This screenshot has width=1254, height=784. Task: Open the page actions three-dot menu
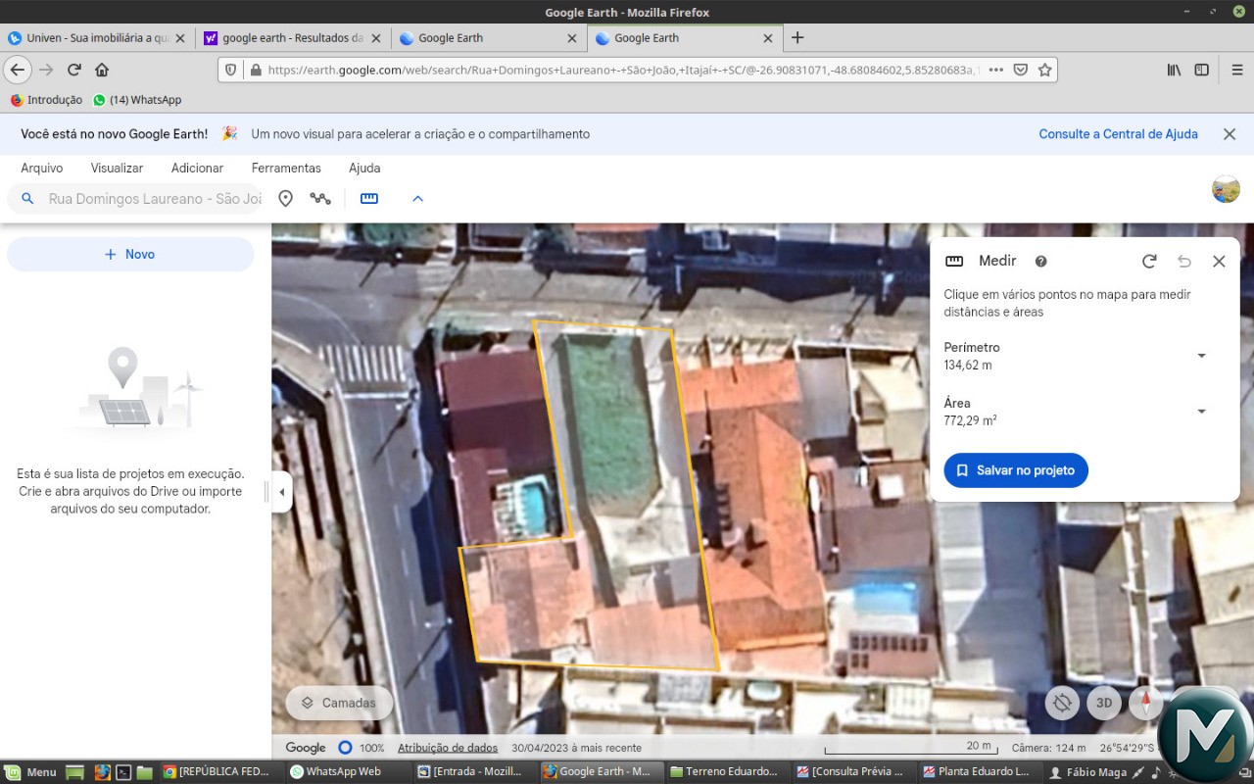click(x=995, y=70)
